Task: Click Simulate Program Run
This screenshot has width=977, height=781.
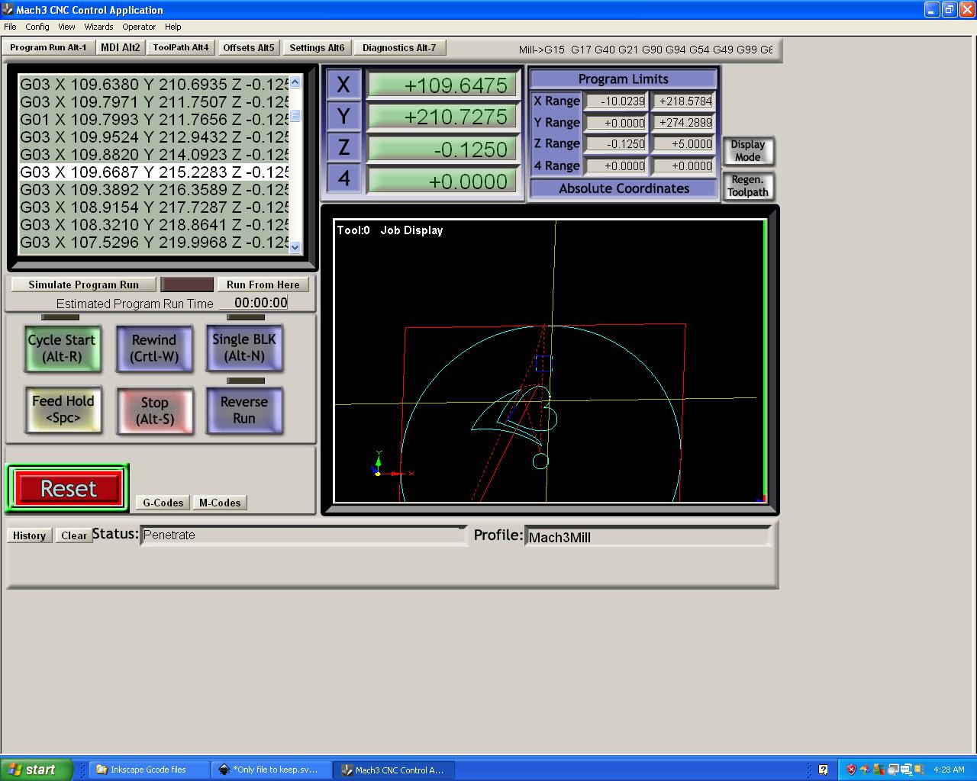Action: [84, 284]
